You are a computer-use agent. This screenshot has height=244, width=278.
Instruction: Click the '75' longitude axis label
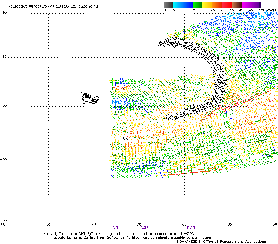point(139,224)
